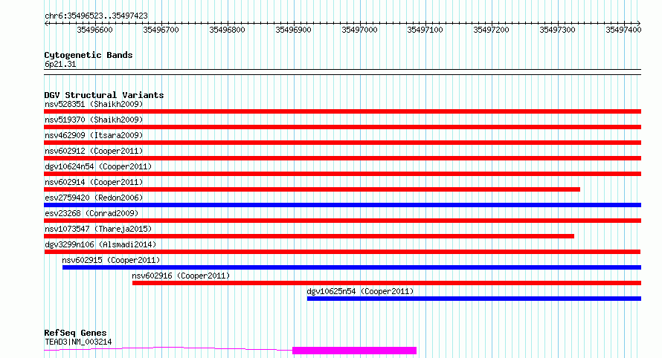Open variant label dgv3299n106 (Alsmadi2014)
662x358 pixels.
(100, 244)
